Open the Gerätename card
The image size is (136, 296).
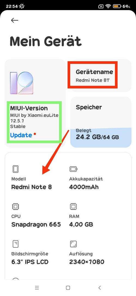click(101, 76)
